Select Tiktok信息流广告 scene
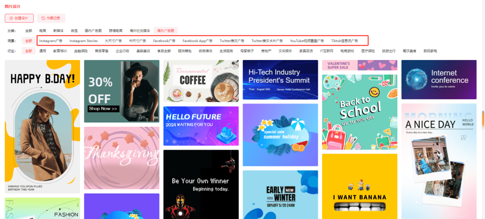Image resolution: width=485 pixels, height=219 pixels. click(344, 41)
